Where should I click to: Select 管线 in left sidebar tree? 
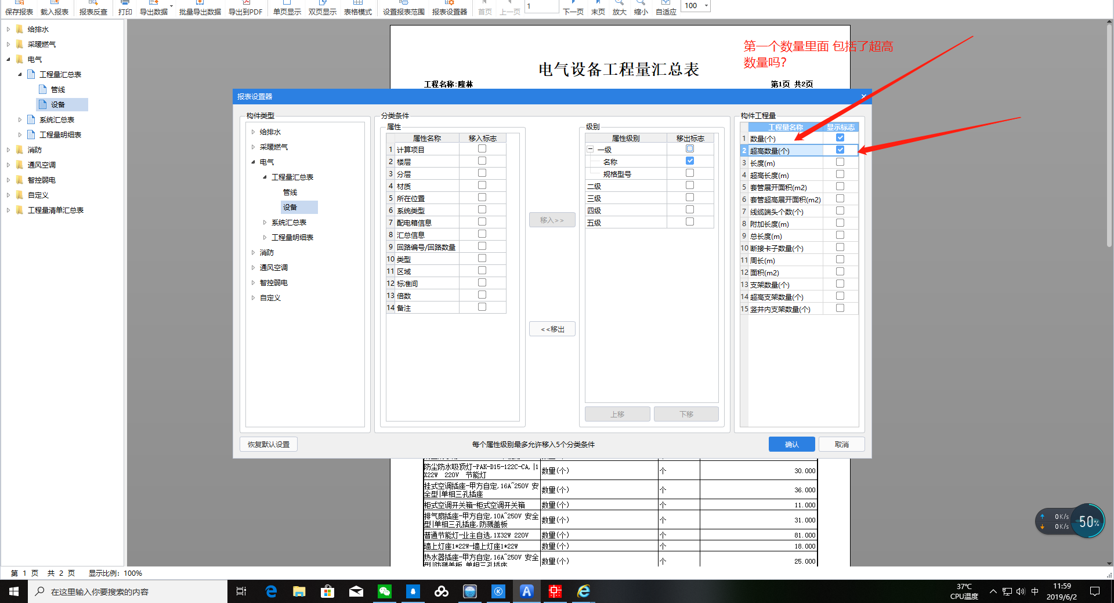(x=58, y=90)
